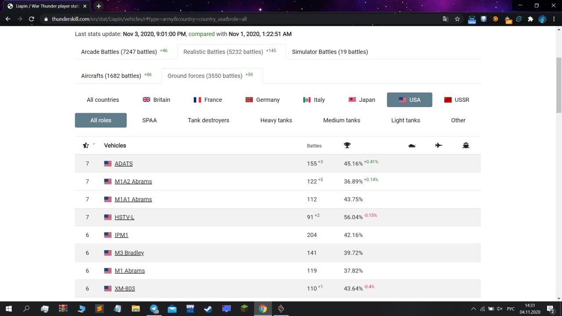Filter vehicles by France
This screenshot has width=562, height=316.
tap(208, 100)
